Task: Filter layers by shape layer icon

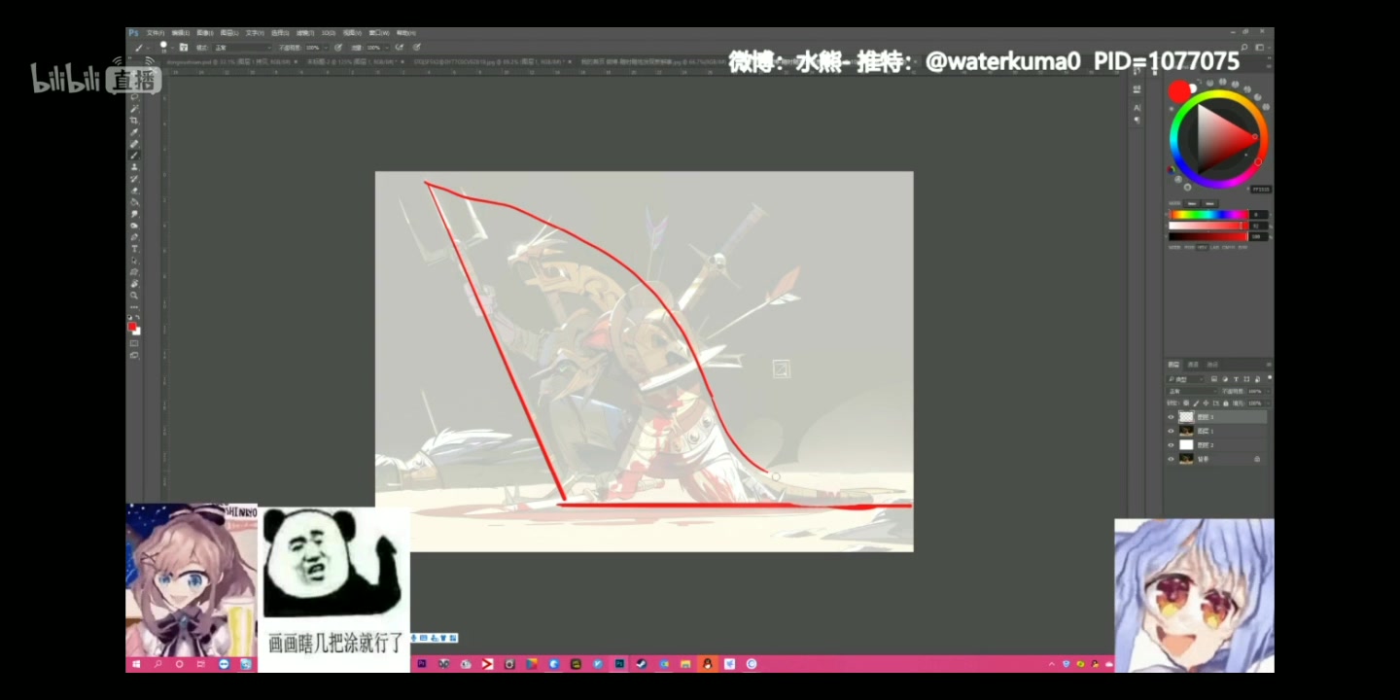Action: (x=1246, y=379)
